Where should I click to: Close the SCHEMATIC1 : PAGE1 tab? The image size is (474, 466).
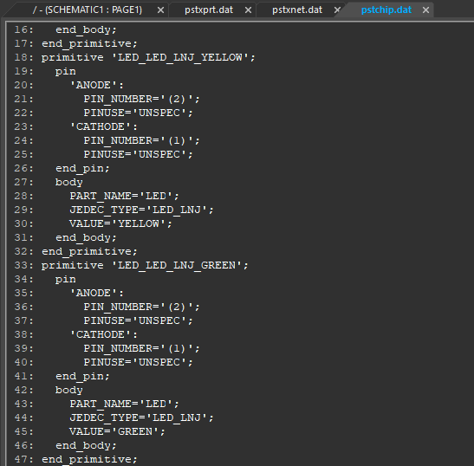161,10
